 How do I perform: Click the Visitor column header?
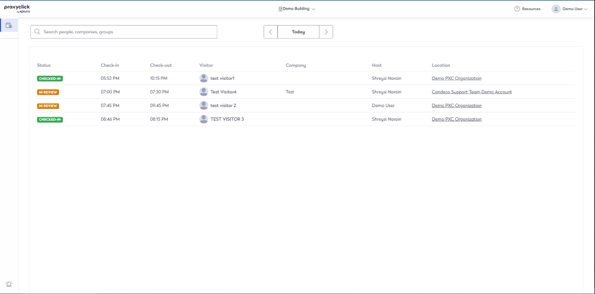206,65
